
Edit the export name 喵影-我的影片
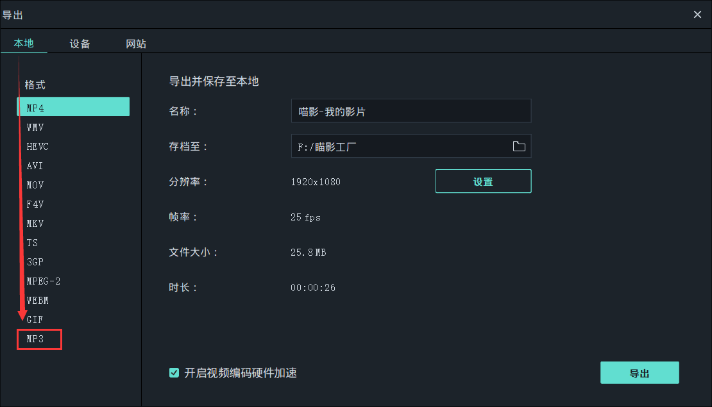(411, 110)
